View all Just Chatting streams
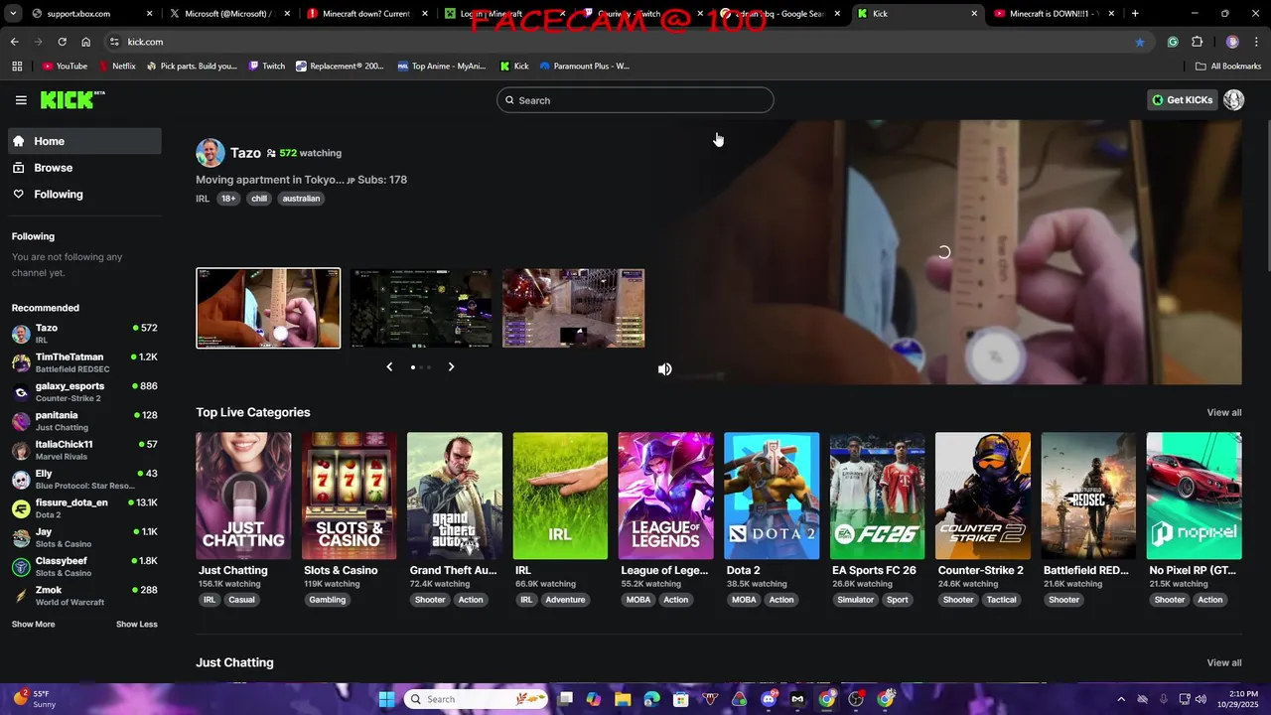1271x715 pixels. click(1224, 663)
